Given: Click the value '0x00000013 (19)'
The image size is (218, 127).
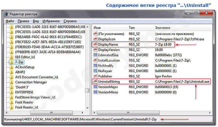Looking at the screenshot, I should (167, 87).
